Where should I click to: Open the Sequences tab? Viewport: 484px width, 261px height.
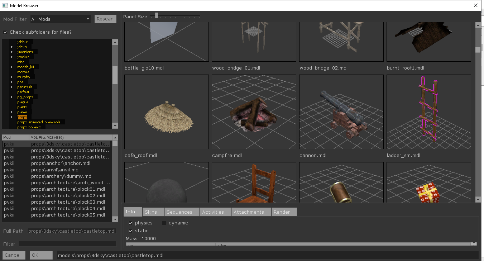pos(182,212)
